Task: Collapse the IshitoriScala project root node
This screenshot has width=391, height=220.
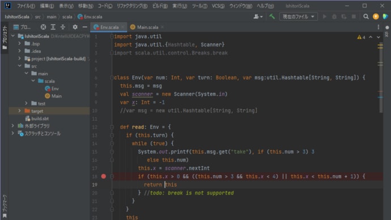Action: click(13, 36)
